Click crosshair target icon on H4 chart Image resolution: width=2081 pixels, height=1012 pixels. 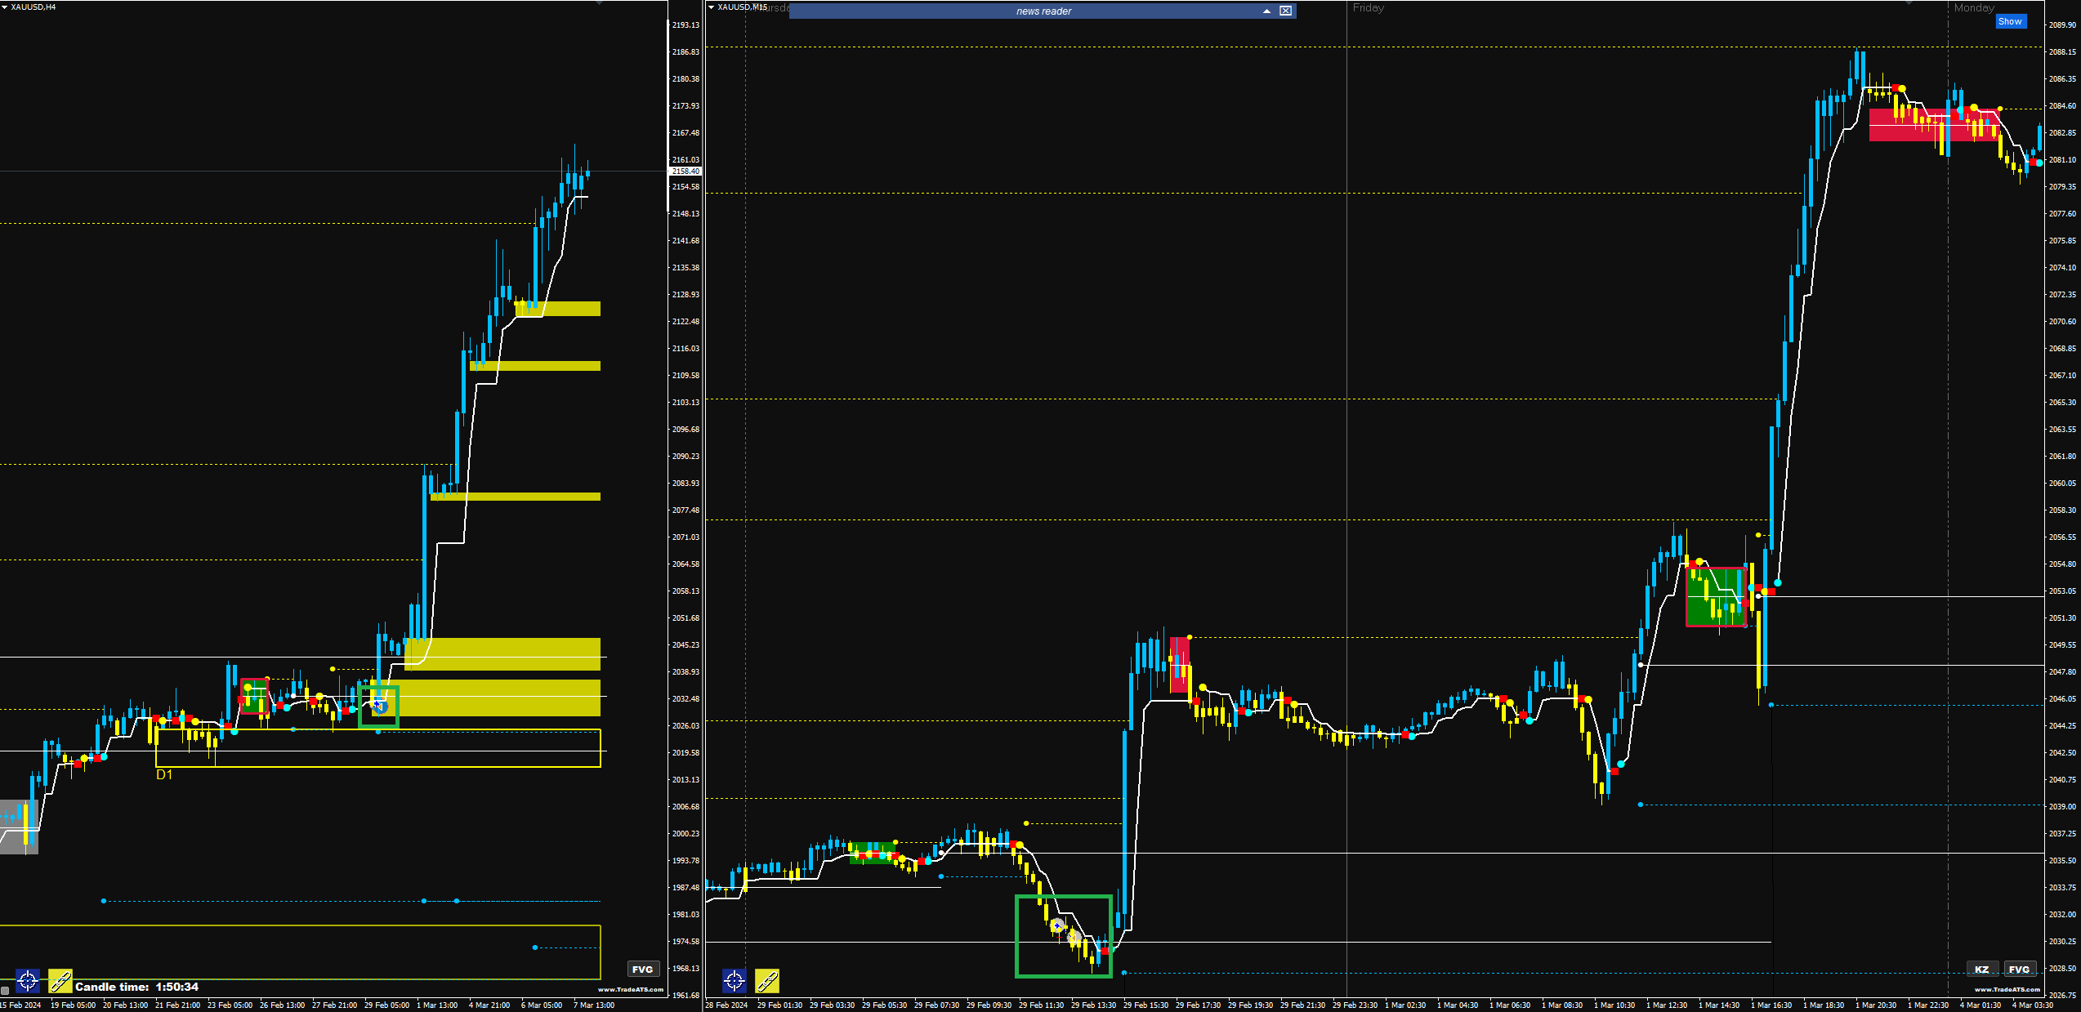(28, 980)
